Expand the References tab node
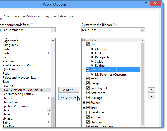 [x=84, y=93]
